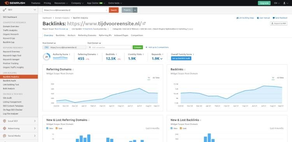Open Backlink Audit in sidebar

click(9, 81)
